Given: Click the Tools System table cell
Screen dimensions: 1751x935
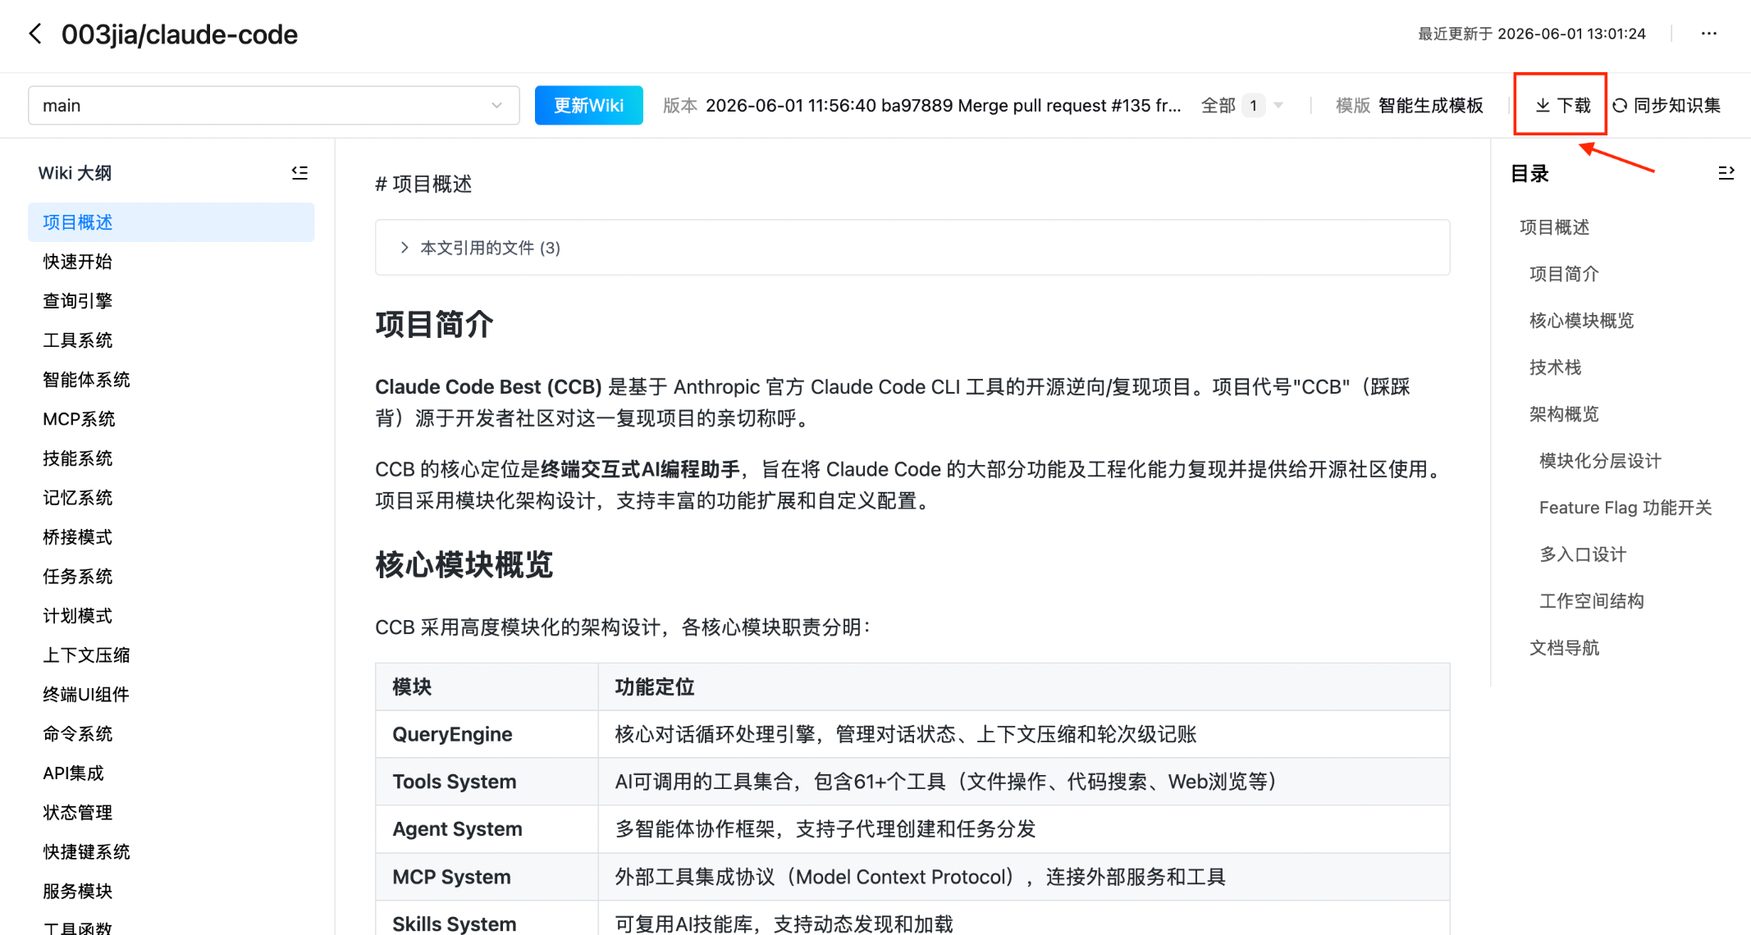Looking at the screenshot, I should click(x=487, y=782).
